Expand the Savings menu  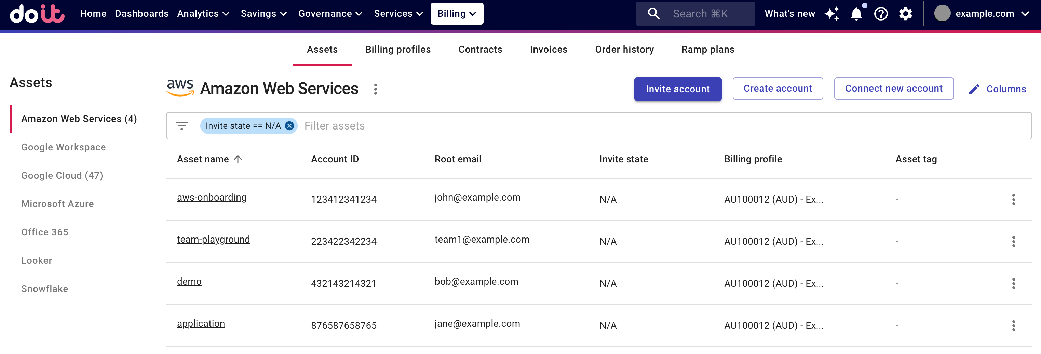pos(264,14)
